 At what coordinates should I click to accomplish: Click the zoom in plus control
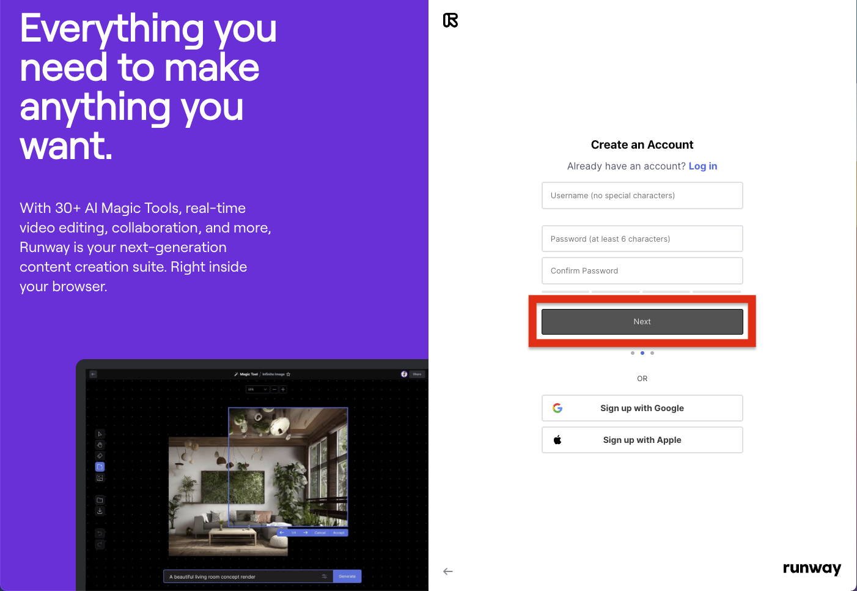pos(283,389)
